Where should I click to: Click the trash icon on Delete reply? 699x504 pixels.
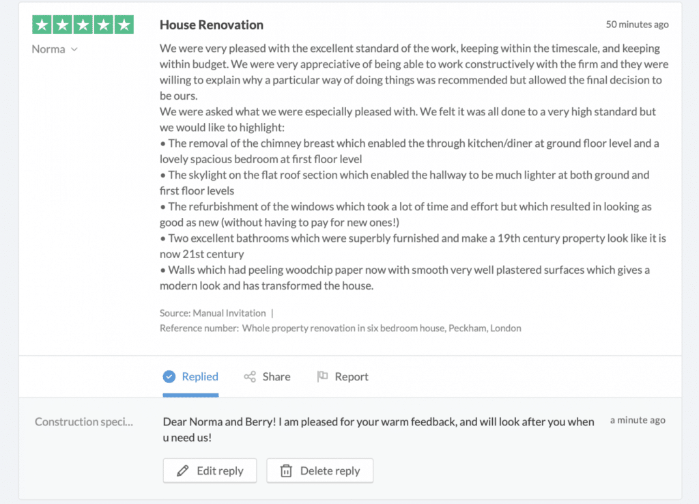pyautogui.click(x=286, y=471)
